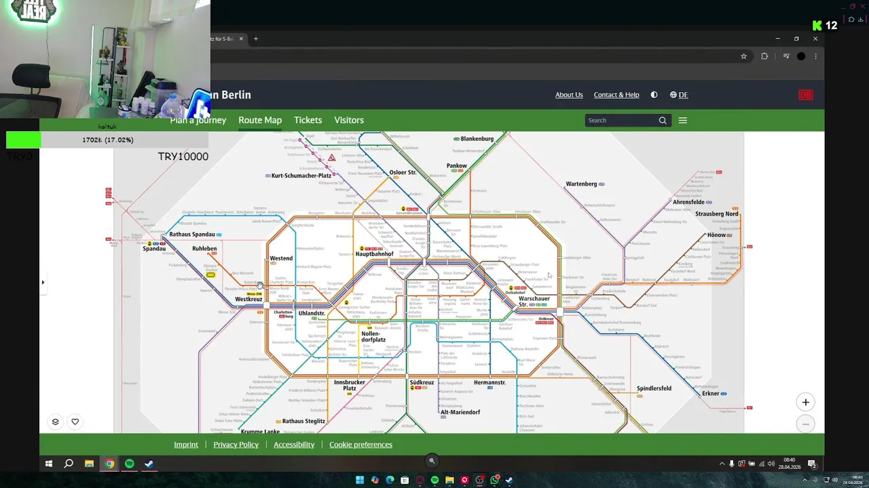Click the volume icon in the Windows 10 system tray

tap(771, 464)
